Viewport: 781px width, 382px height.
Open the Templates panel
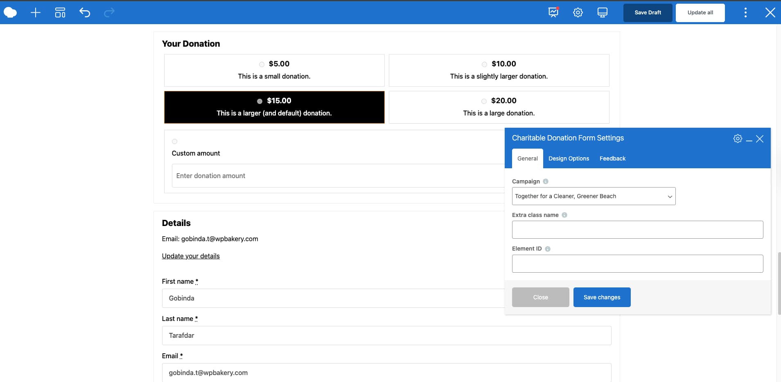60,12
